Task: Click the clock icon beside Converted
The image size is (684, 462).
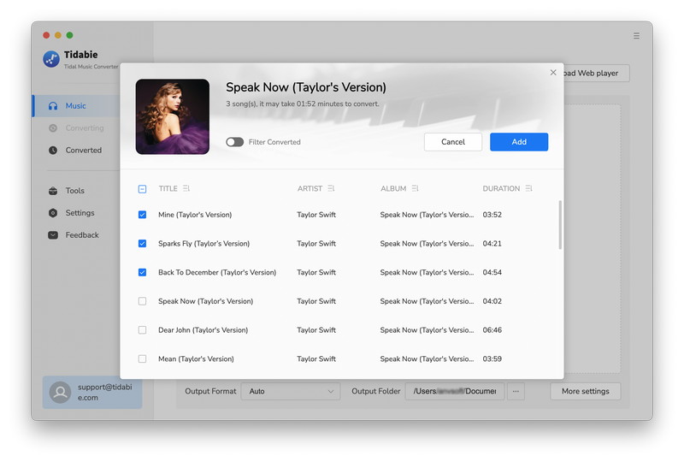Action: click(x=53, y=151)
